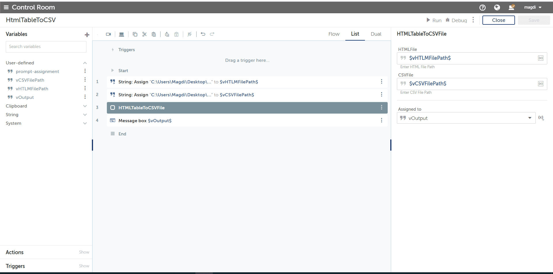Click the CSVFile input field
Screen dimensions: 553x274
472,84
